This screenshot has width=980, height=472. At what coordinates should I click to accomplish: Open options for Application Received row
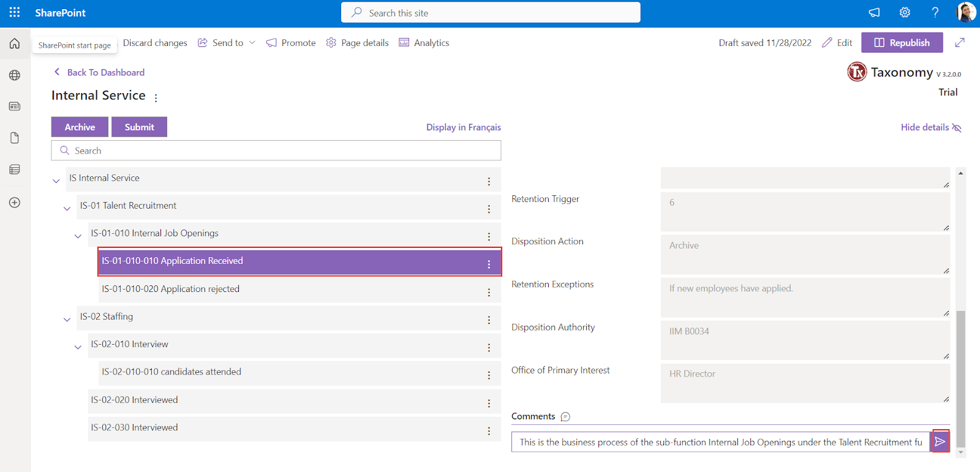tap(489, 264)
